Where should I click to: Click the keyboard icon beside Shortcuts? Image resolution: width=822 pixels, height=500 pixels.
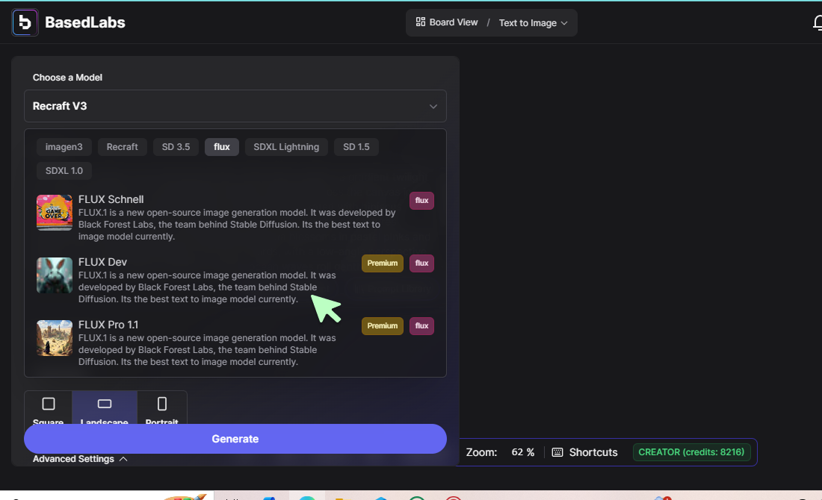tap(557, 452)
